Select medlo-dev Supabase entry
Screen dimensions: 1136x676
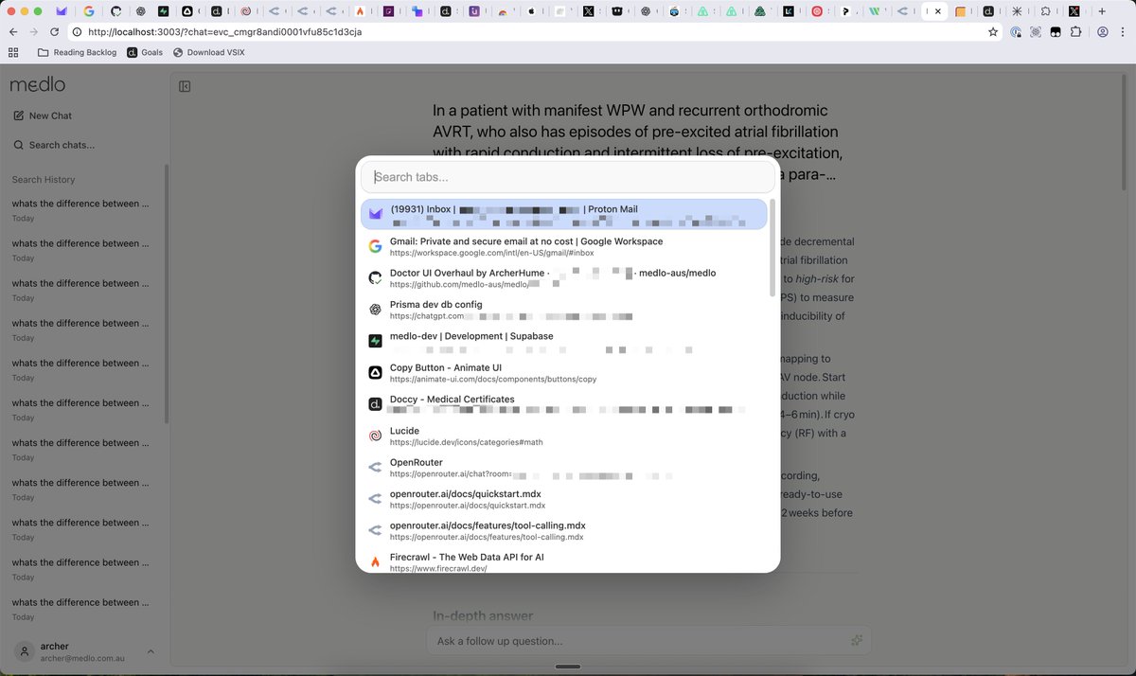pos(564,341)
